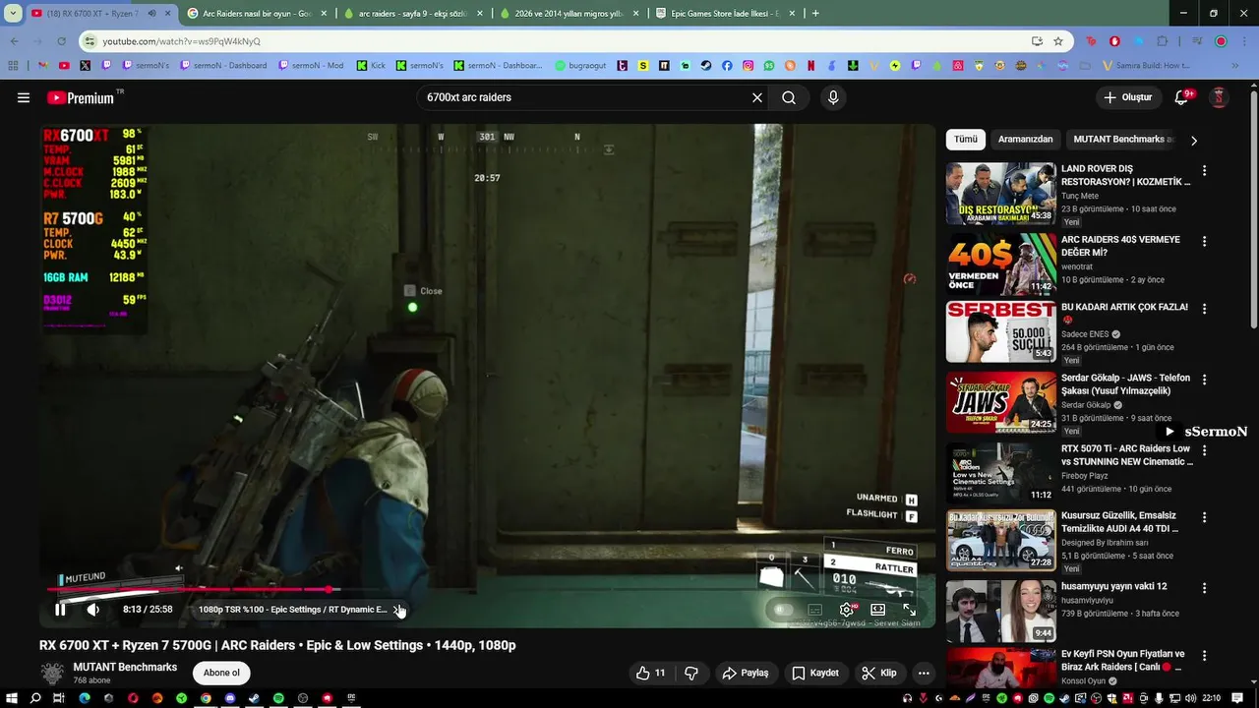Open the YouTube hamburger guide menu

coord(24,97)
